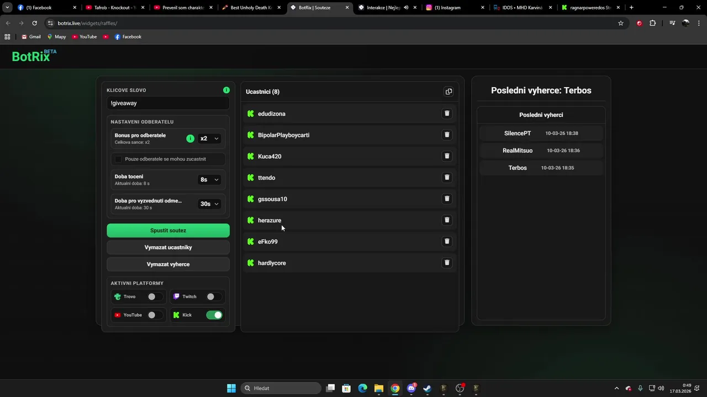The image size is (707, 397).
Task: Check Pouze odberatele se mohou zucastnit
Action: [118, 159]
